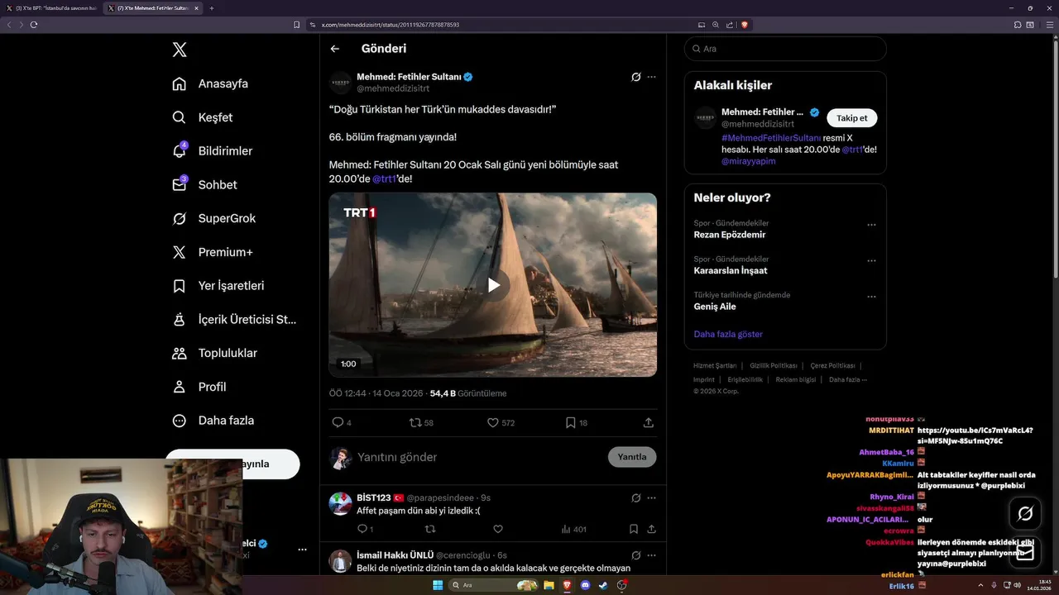
Task: Open Profil person icon
Action: 179,387
